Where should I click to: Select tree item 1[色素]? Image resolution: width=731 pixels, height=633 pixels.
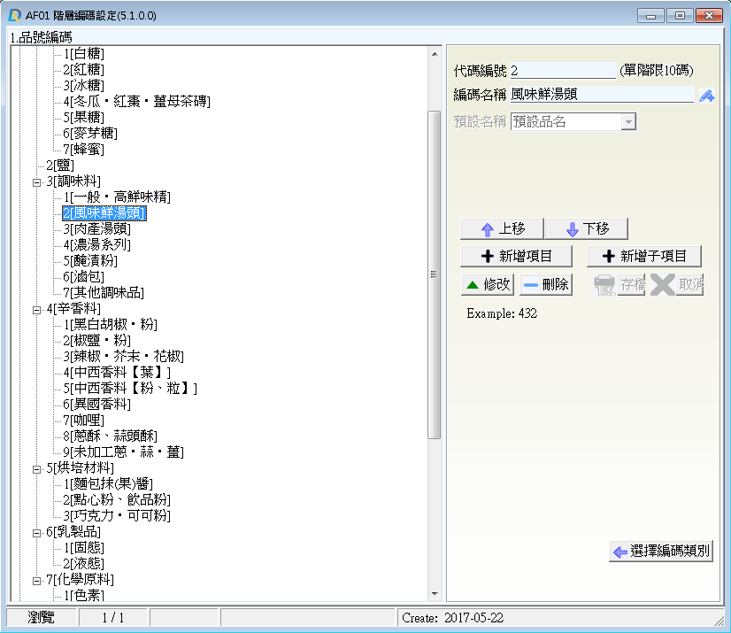[x=84, y=595]
